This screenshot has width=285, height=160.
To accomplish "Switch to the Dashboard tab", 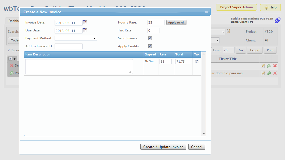I will 13,21.
